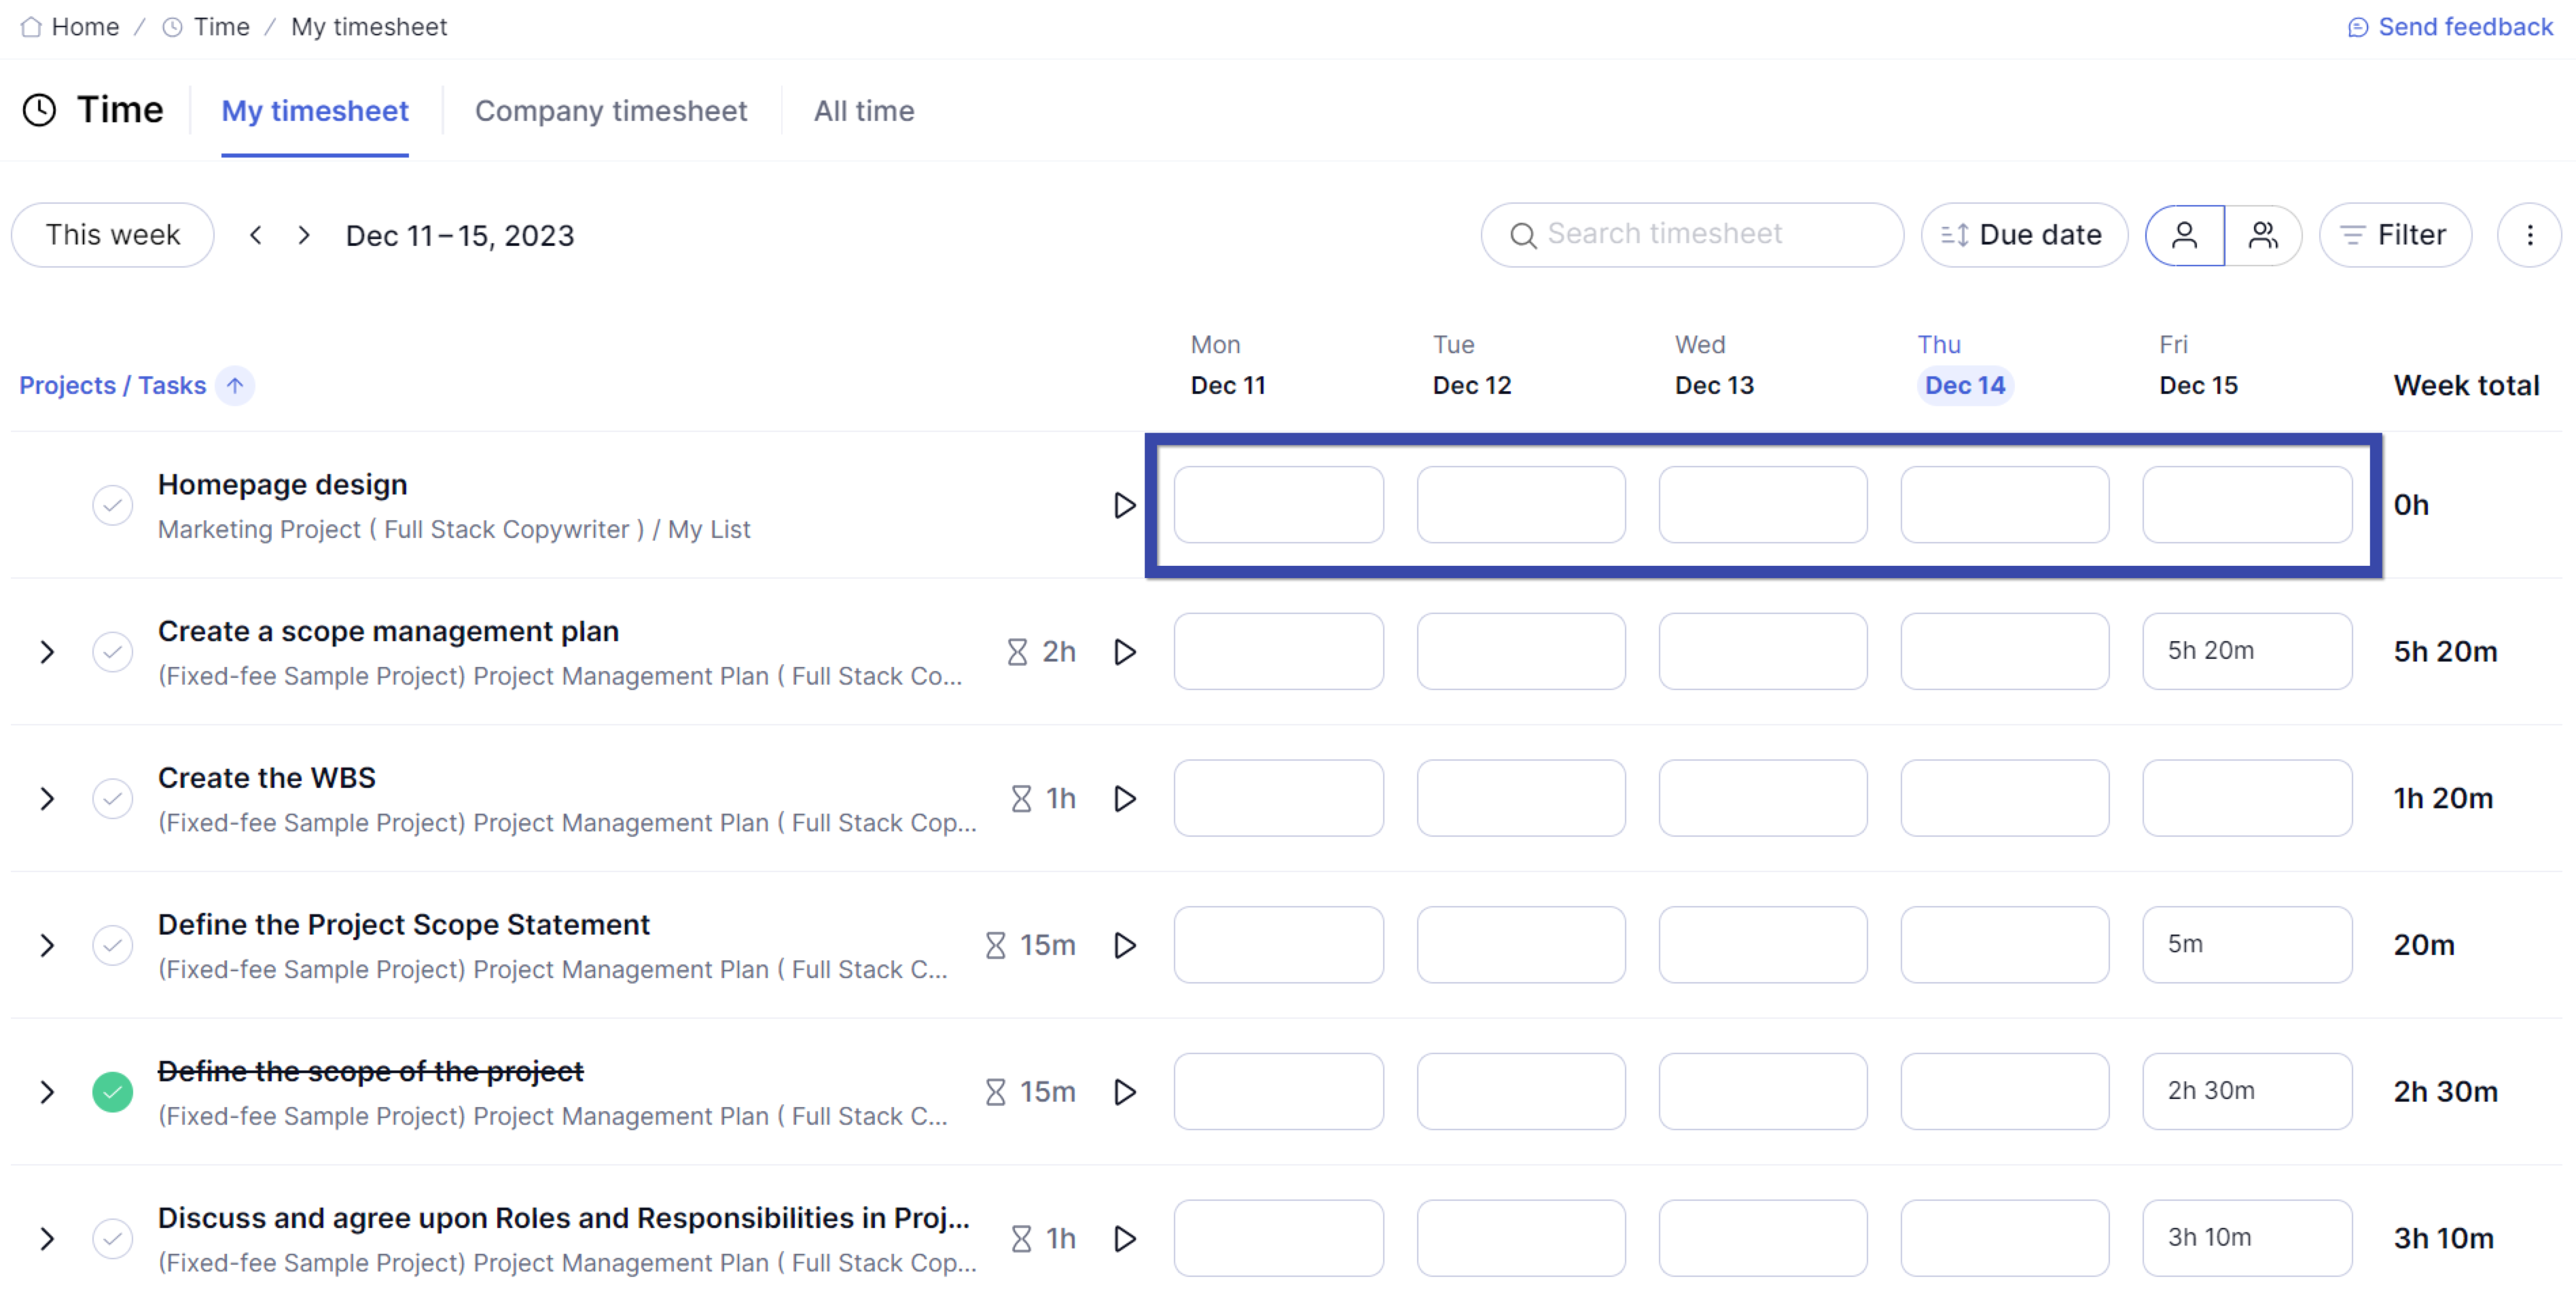Open the Filter options
This screenshot has width=2576, height=1300.
click(2395, 235)
